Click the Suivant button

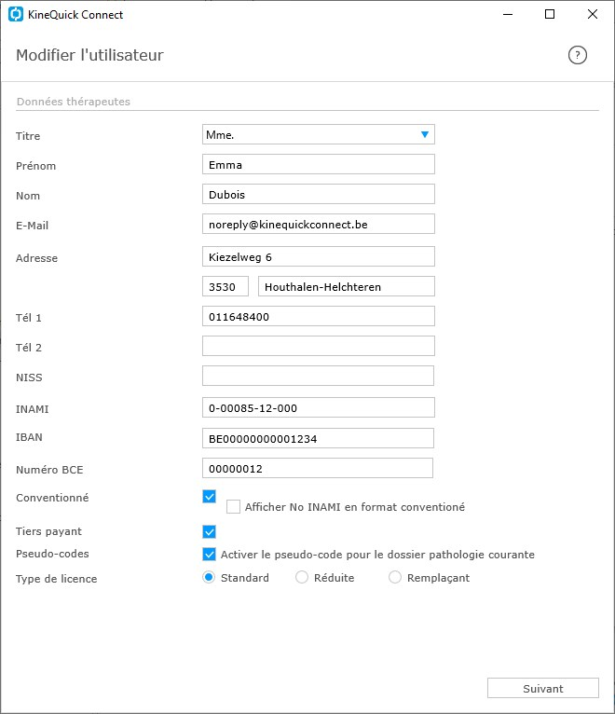(x=542, y=688)
